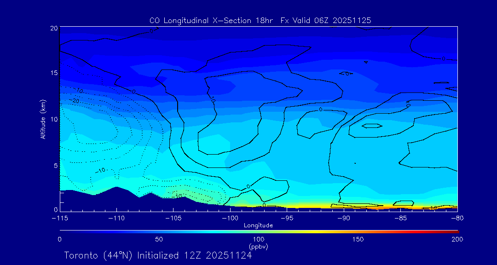Click the '-20' dotted contour label

[75, 101]
